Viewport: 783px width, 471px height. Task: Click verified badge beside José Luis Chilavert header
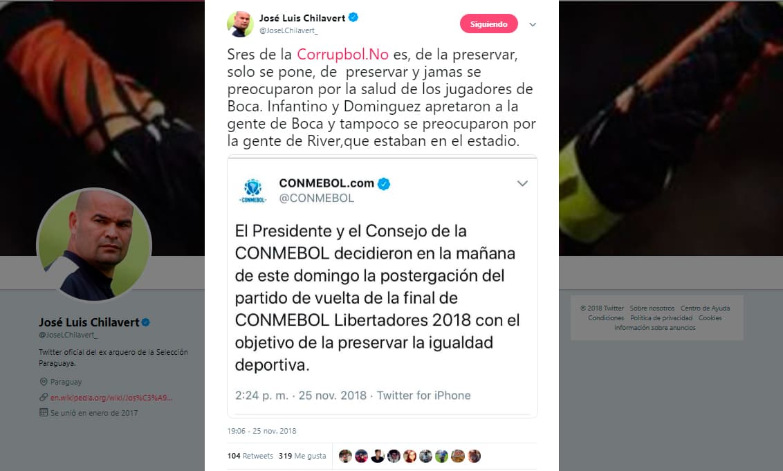(353, 17)
